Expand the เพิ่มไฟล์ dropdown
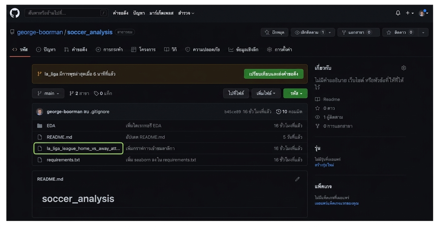 click(x=266, y=93)
